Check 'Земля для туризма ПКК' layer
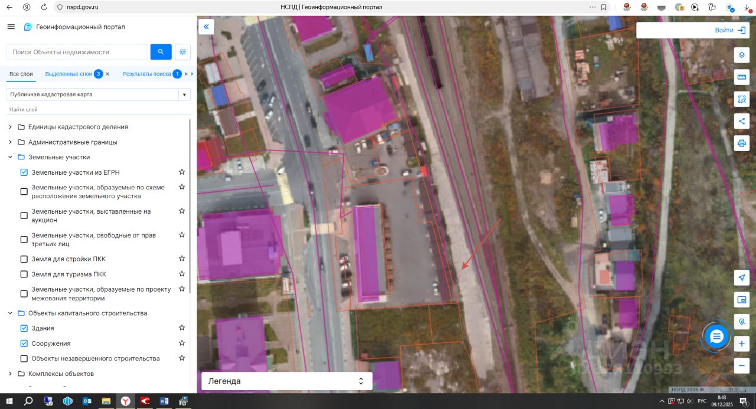 (24, 274)
